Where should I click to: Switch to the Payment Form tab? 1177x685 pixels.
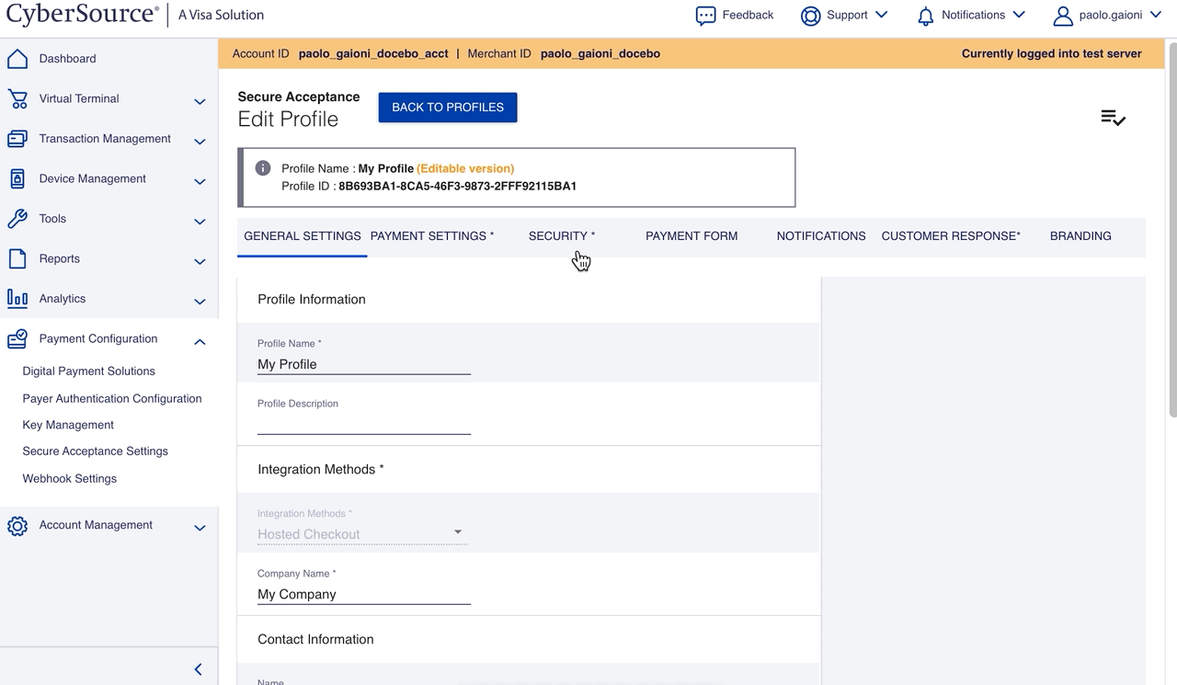tap(691, 236)
